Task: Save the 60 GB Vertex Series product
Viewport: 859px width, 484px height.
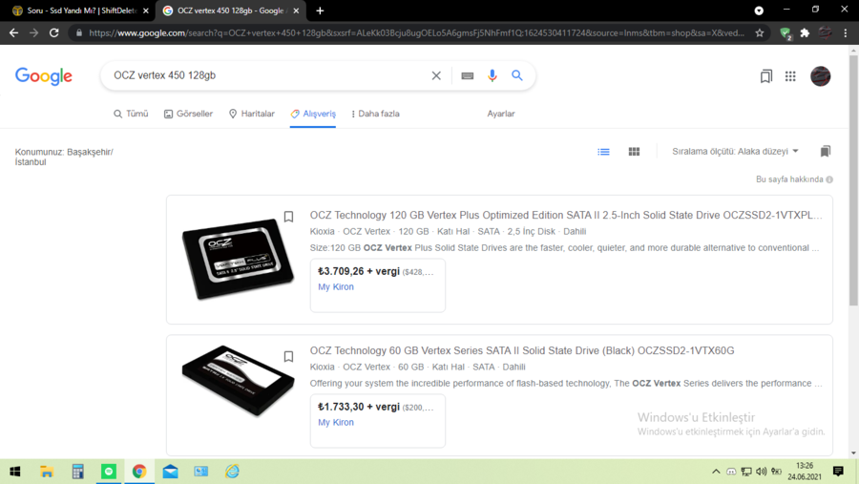Action: 288,356
